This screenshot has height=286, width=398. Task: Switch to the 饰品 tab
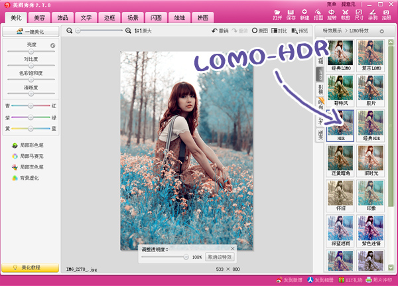point(63,18)
